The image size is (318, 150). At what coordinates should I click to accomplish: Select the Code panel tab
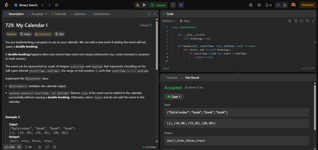(168, 14)
